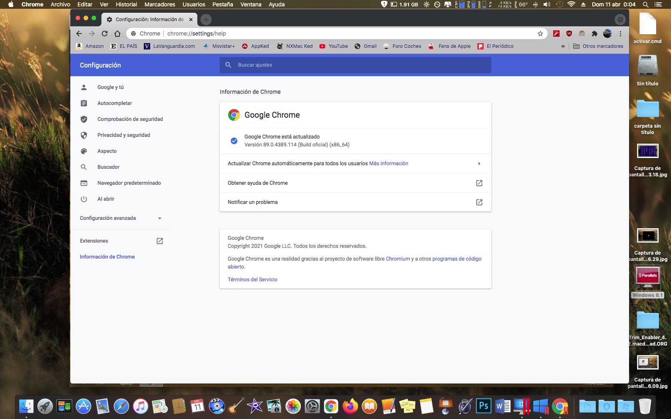Image resolution: width=671 pixels, height=419 pixels.
Task: Select activar.cmd file on desktop
Action: coord(647,28)
